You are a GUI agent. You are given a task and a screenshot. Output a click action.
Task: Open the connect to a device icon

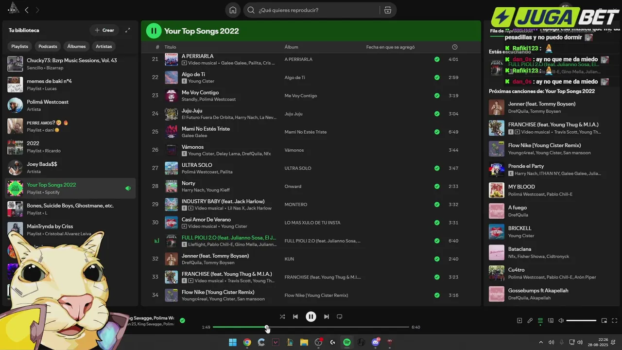pos(551,320)
